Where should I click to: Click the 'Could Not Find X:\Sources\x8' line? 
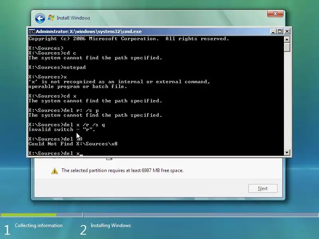[x=73, y=144]
